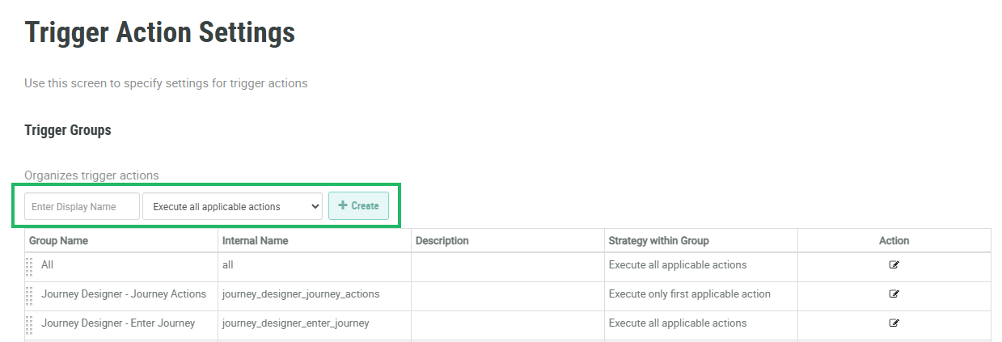Select the Internal Name column header

tap(256, 241)
